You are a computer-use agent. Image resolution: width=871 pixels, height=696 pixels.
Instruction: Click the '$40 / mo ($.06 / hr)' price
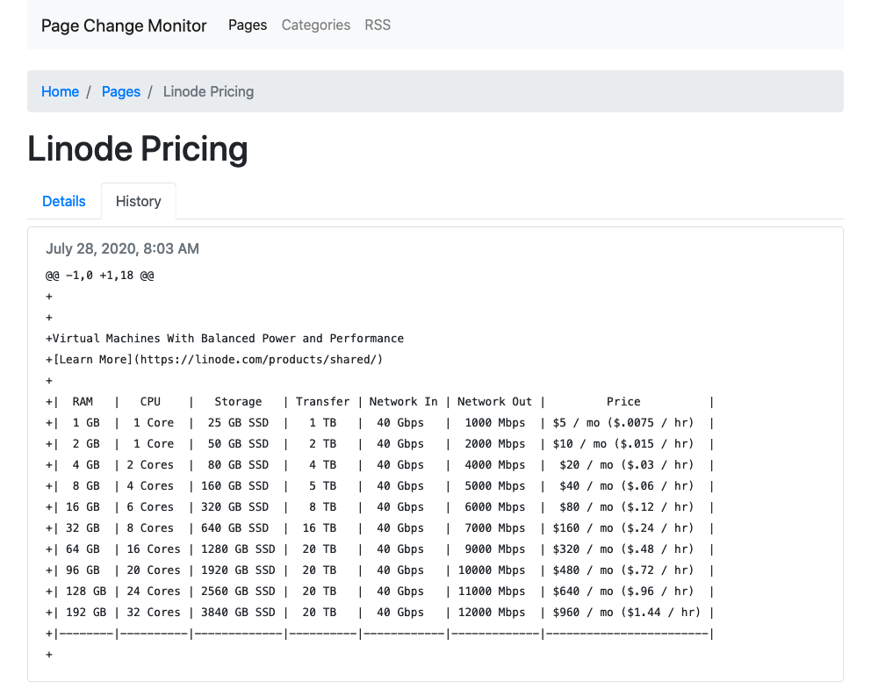coord(627,486)
